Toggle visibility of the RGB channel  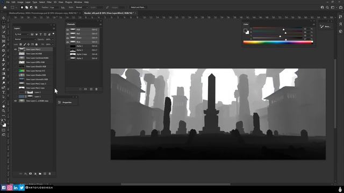pyautogui.click(x=68, y=29)
